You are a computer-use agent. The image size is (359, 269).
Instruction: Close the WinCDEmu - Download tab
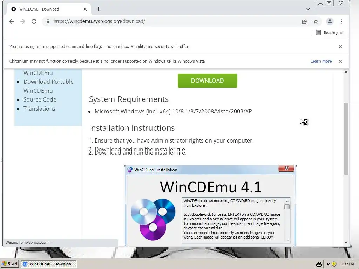(85, 9)
